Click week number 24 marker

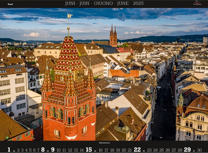(48, 151)
